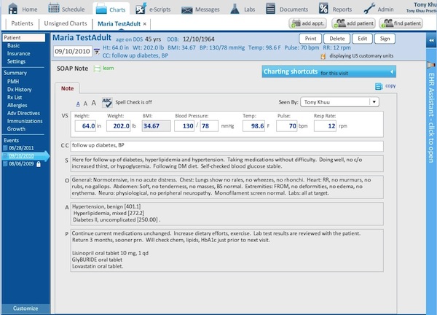Click the find patient button
Viewport: 437px width, 315px height.
click(x=401, y=23)
